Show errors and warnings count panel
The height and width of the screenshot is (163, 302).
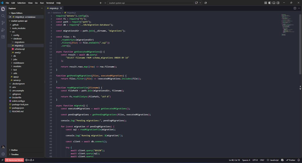(30, 160)
